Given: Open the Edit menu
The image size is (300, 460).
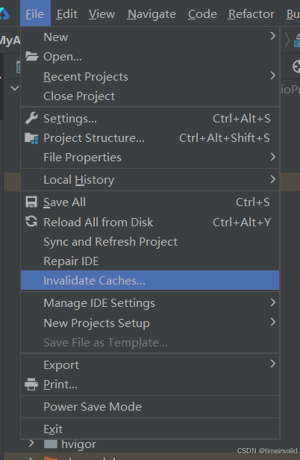Looking at the screenshot, I should (x=67, y=13).
